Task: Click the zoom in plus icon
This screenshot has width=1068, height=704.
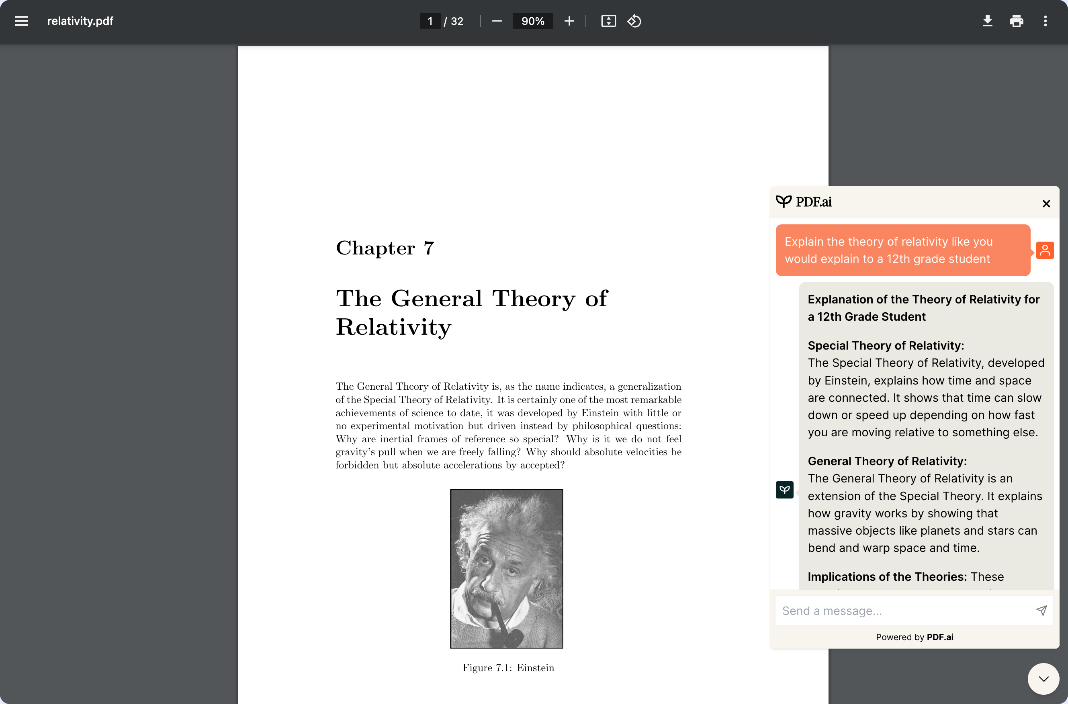Action: (569, 21)
